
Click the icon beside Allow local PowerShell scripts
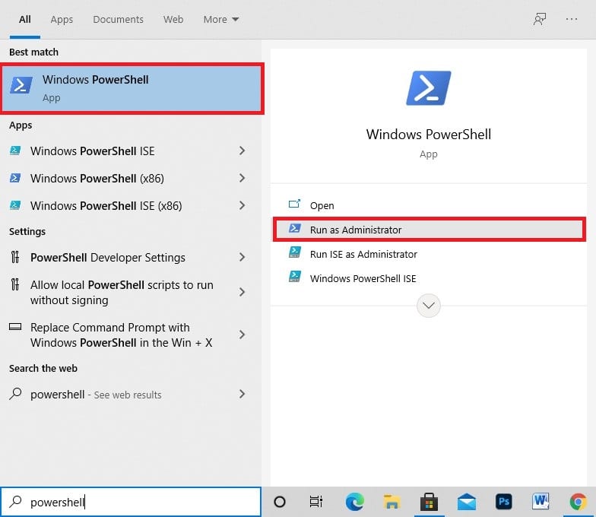(15, 284)
